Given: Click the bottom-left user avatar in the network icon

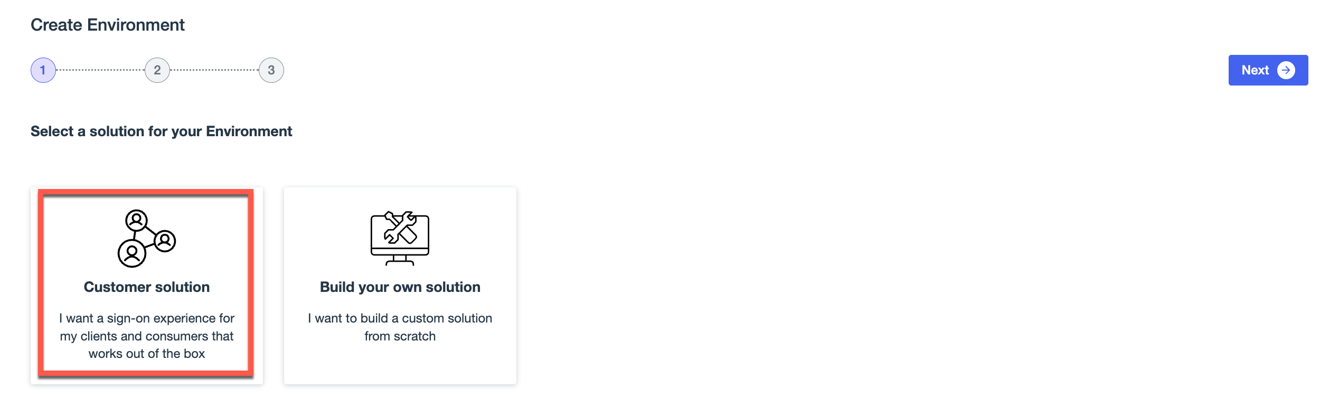Looking at the screenshot, I should click(x=131, y=253).
